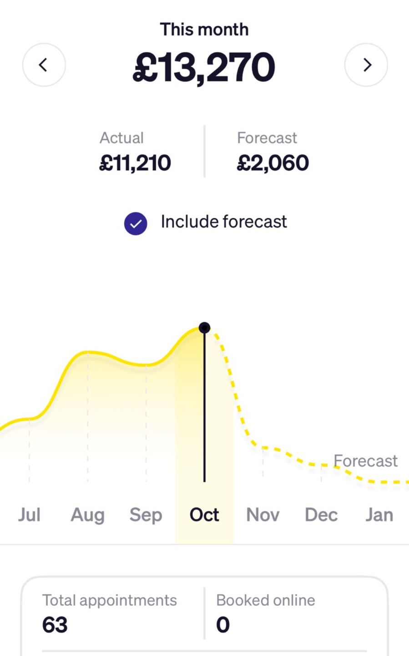Tap the £13,270 monthly total heading
409x656 pixels.
[x=204, y=67]
